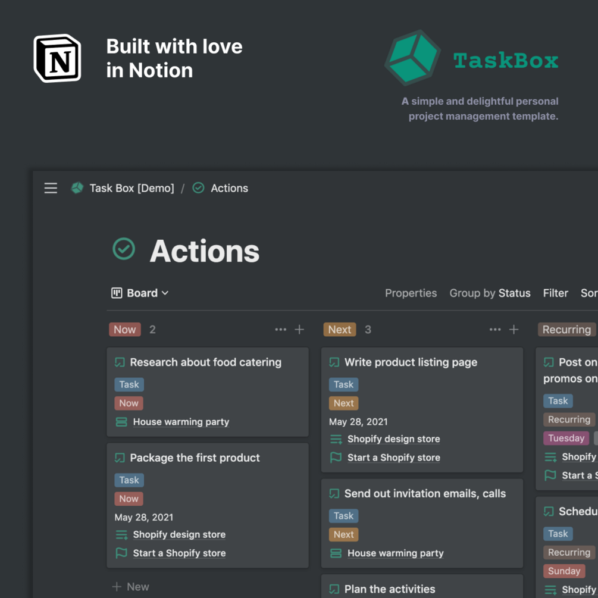Click Task tag on Write product listing page card
This screenshot has width=598, height=598.
tap(343, 384)
